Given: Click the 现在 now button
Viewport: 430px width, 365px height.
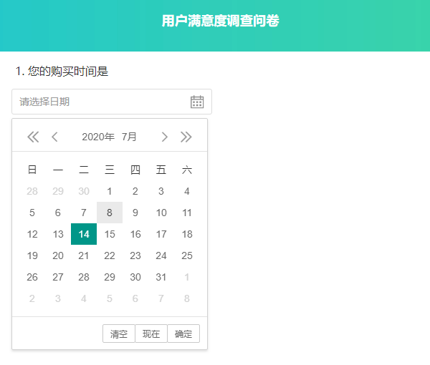Looking at the screenshot, I should pos(151,334).
